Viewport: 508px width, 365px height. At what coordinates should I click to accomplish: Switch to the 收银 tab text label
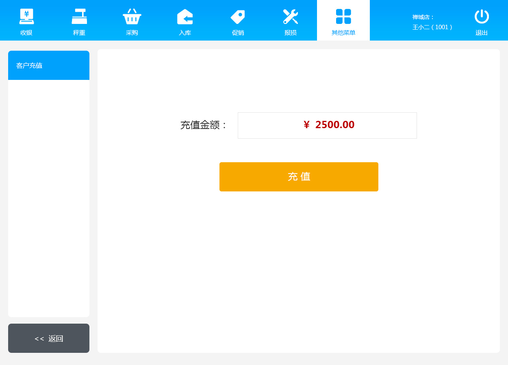(26, 33)
